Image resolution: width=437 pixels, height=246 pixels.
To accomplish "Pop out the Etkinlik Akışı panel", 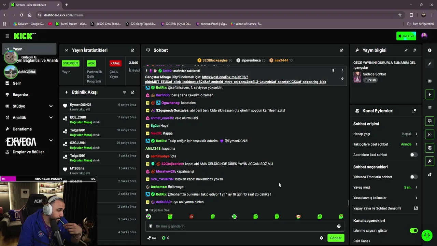I will (133, 92).
